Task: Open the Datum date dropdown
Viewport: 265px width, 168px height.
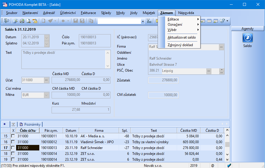Action: [x=47, y=37]
